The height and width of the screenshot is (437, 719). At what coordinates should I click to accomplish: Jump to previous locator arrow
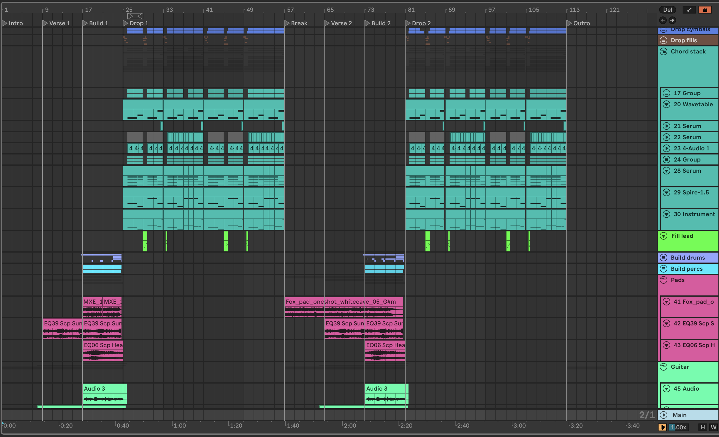pos(663,20)
